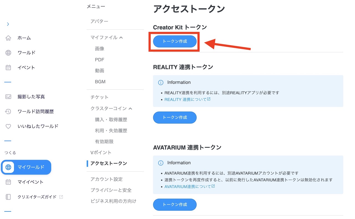The image size is (355, 219).
Task: Select アカウント設定 from the menu
Action: [106, 179]
